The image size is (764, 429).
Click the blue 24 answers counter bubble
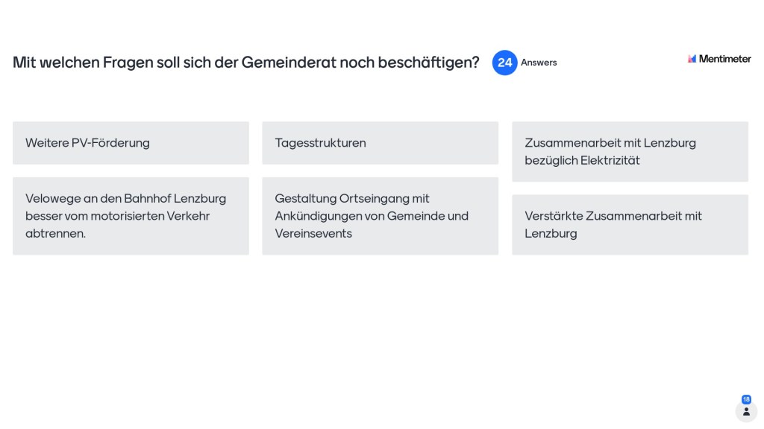pos(504,63)
